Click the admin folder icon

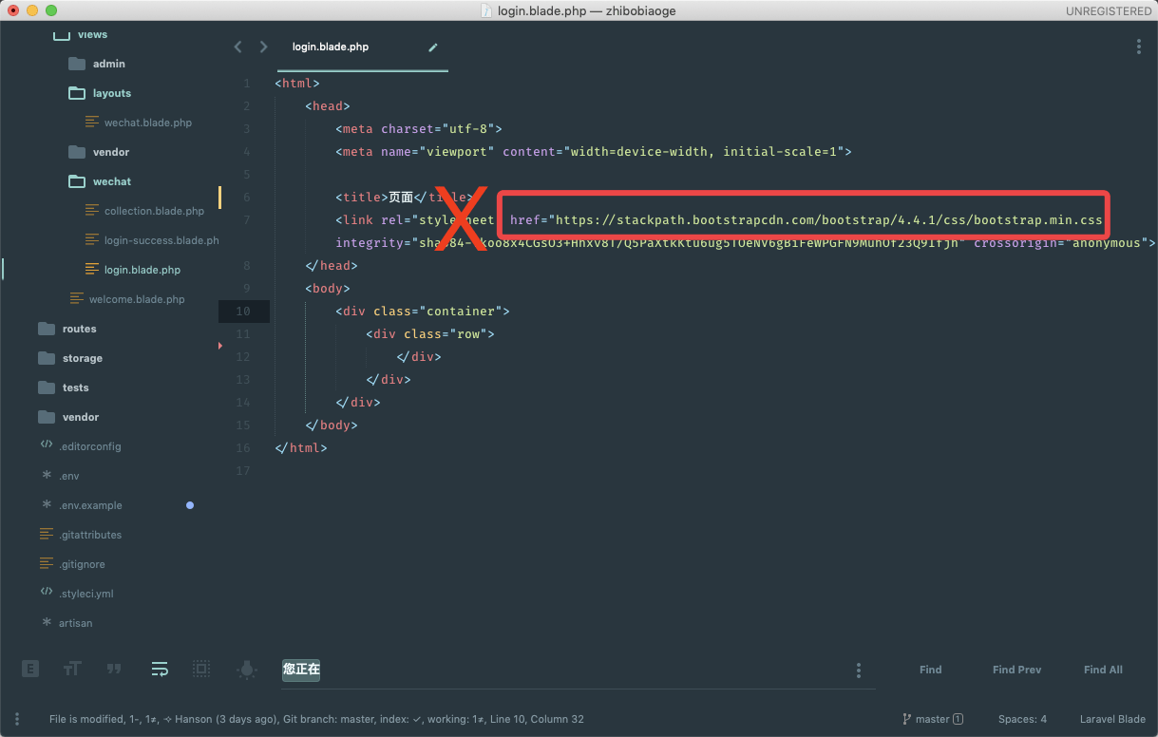click(77, 64)
